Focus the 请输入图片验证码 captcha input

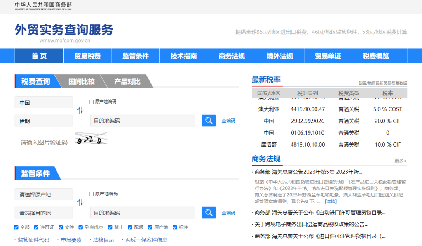click(44, 142)
